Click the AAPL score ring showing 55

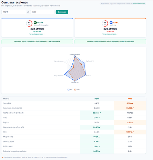click(x=105, y=23)
